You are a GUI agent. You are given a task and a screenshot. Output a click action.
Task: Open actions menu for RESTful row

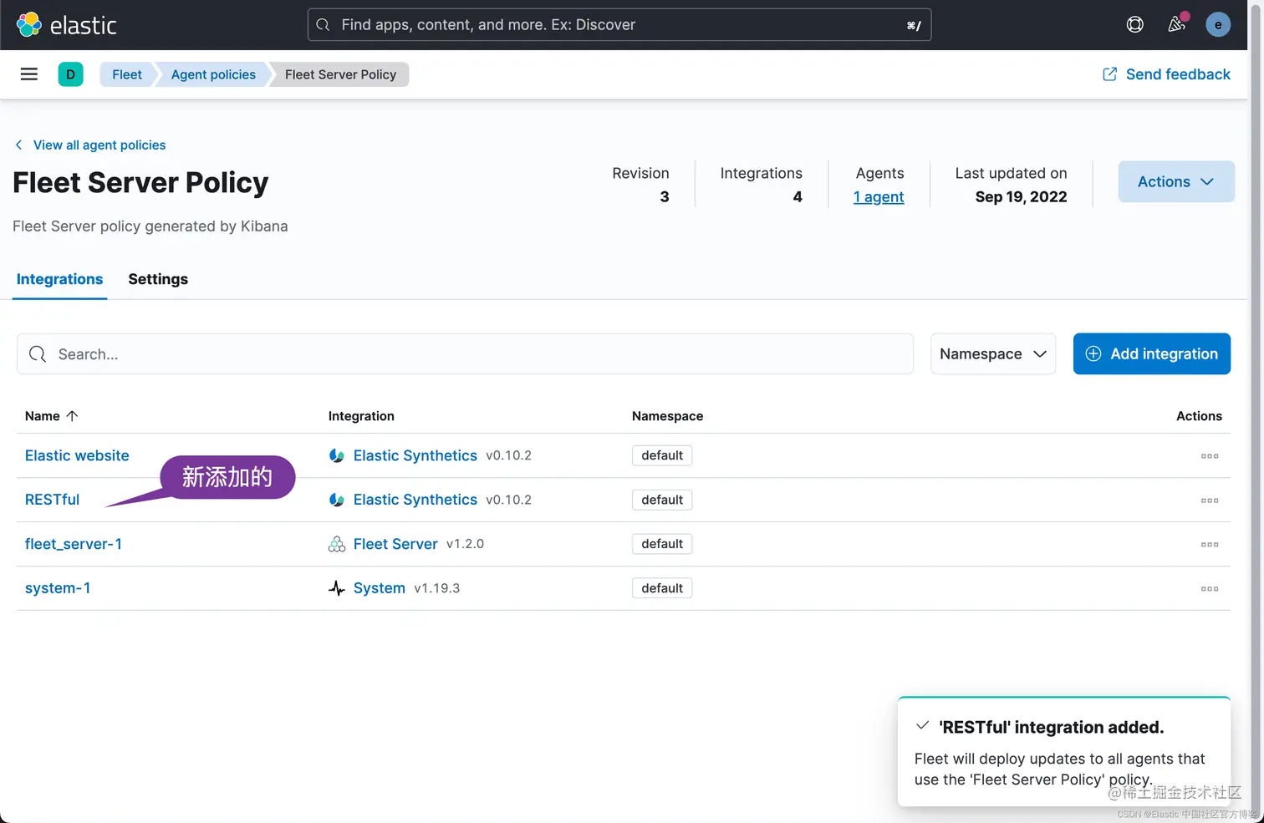(x=1210, y=500)
